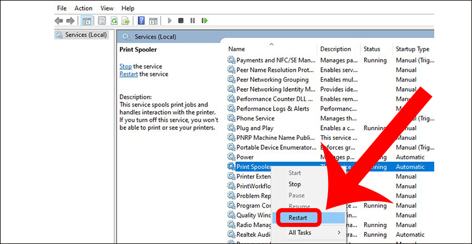Image resolution: width=472 pixels, height=244 pixels.
Task: Click the Restart Service toolbar icon
Action: (205, 21)
